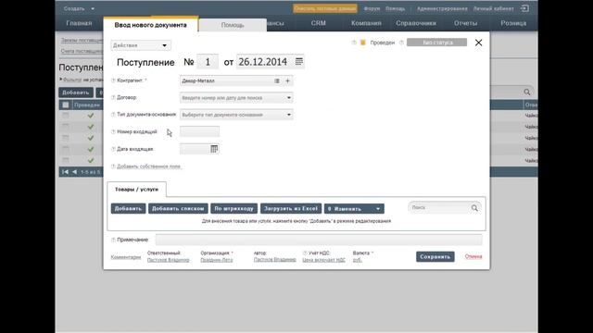The width and height of the screenshot is (593, 333).
Task: Open the Форум link in top bar
Action: 372,8
